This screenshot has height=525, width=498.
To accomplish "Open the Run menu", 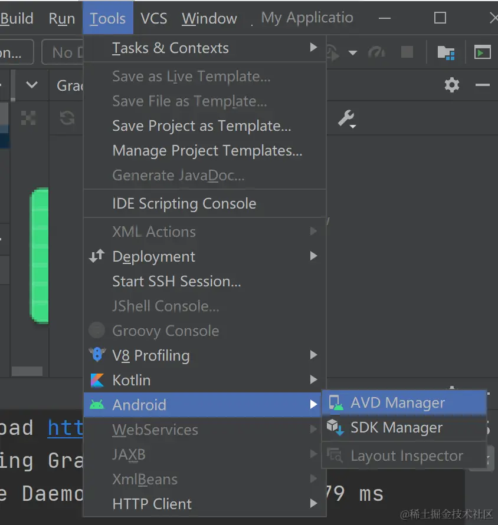I will tap(62, 18).
